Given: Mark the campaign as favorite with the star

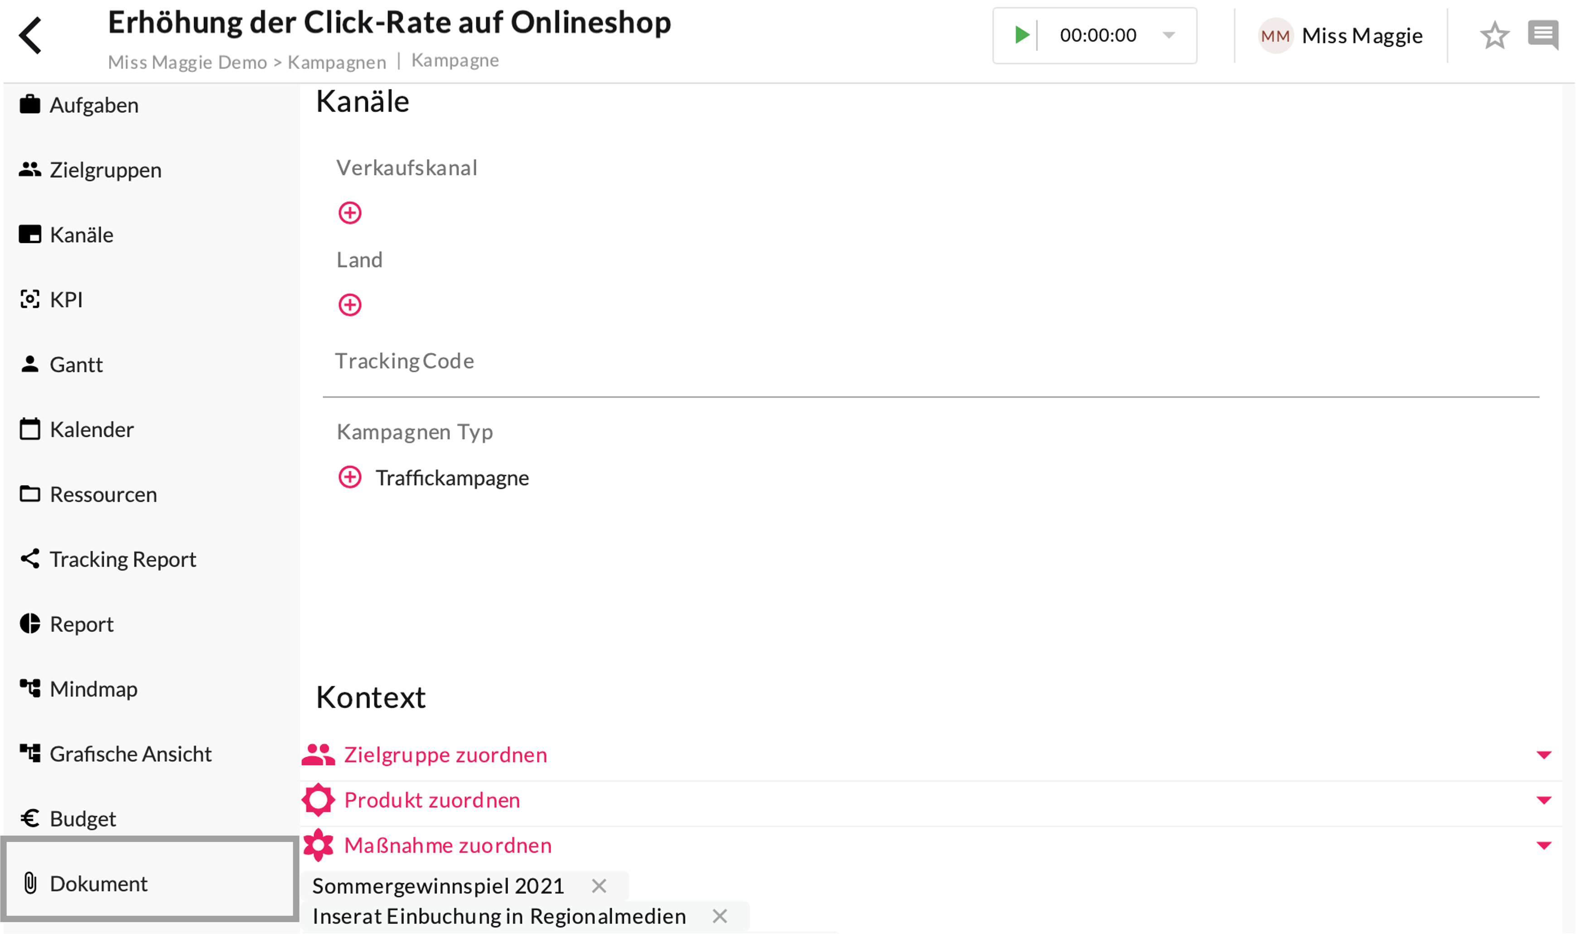Looking at the screenshot, I should 1494,35.
